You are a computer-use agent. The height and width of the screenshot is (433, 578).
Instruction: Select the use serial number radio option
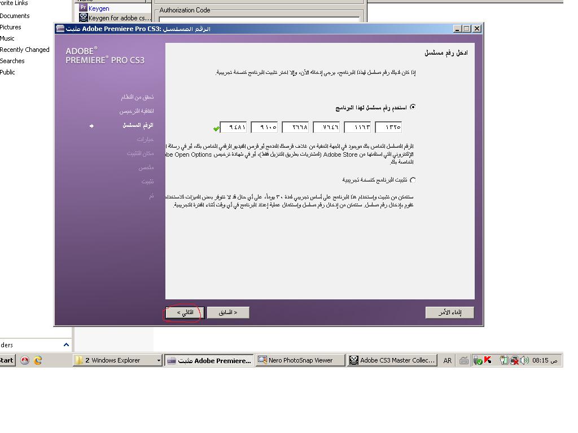413,107
